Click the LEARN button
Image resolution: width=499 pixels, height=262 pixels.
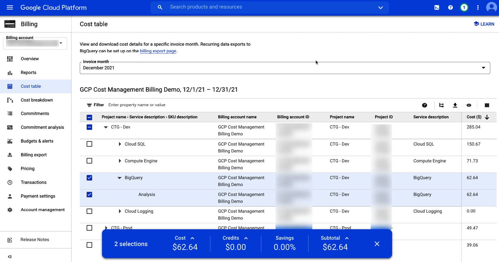pos(484,24)
